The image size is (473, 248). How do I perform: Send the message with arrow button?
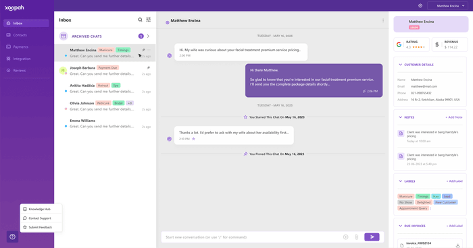coord(372,237)
